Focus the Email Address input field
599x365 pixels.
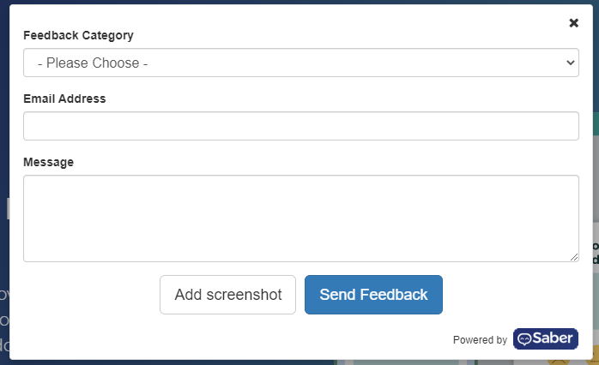[301, 126]
